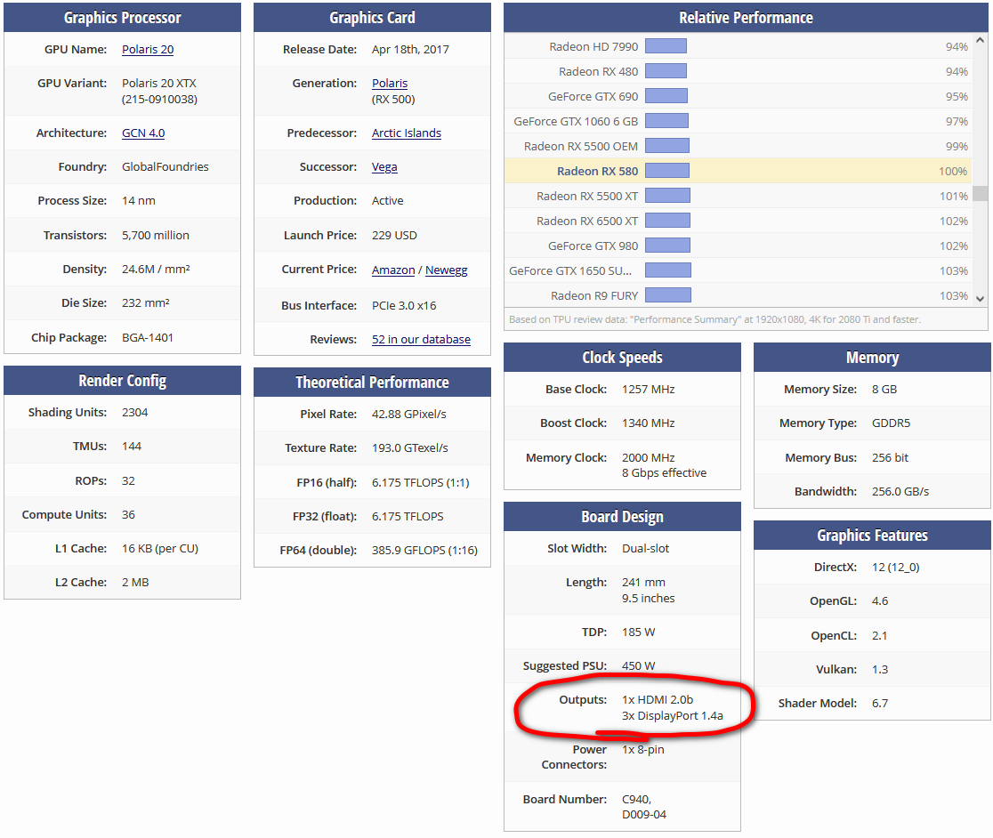Open the GCN 4.0 architecture link
Viewport: 993px width, 838px height.
pos(143,133)
